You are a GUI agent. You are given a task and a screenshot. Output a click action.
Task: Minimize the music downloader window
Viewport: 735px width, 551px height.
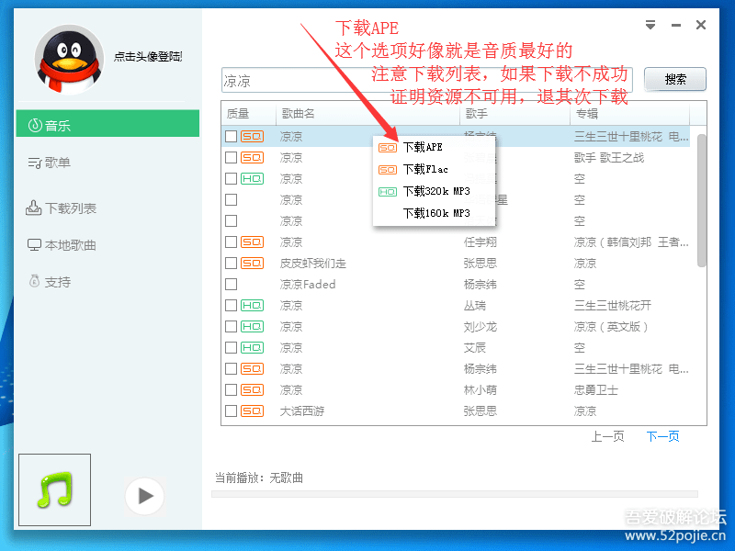coord(676,26)
